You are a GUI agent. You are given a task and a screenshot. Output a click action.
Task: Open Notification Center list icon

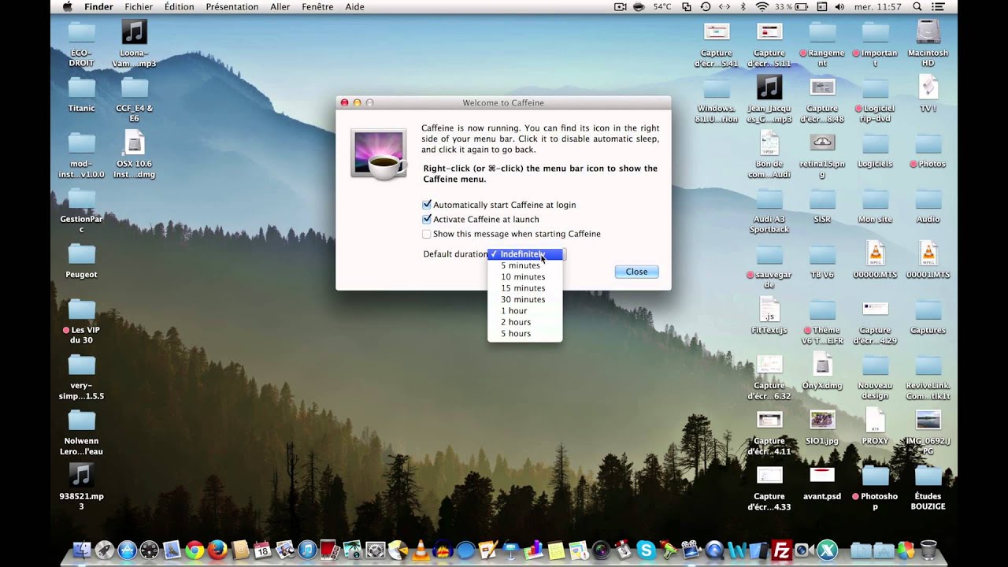point(938,6)
